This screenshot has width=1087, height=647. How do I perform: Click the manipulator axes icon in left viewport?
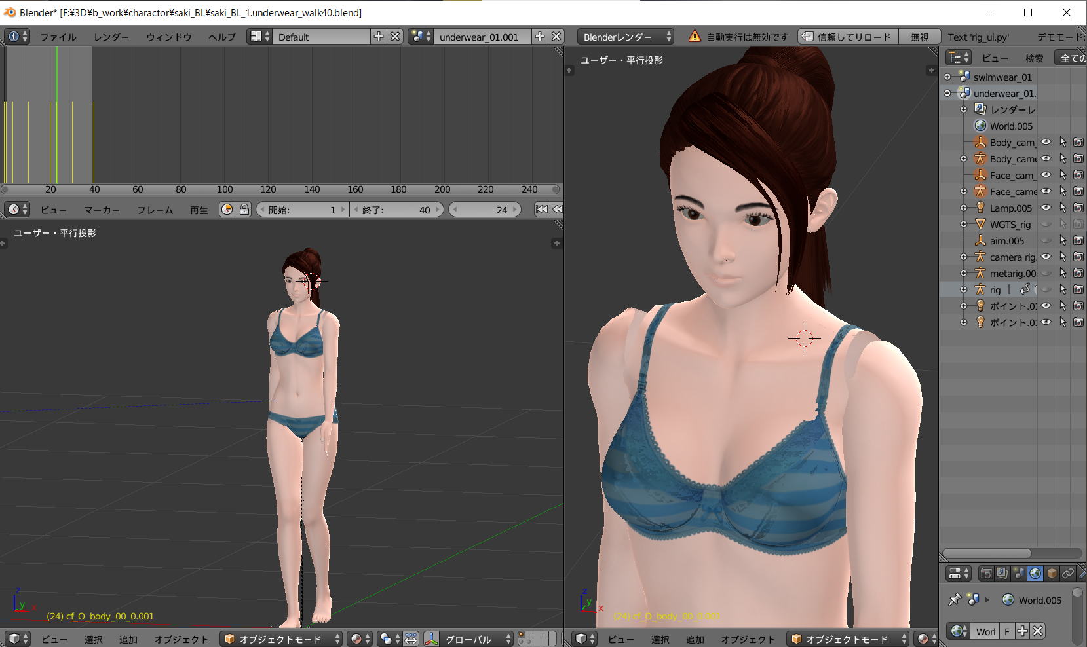[432, 639]
